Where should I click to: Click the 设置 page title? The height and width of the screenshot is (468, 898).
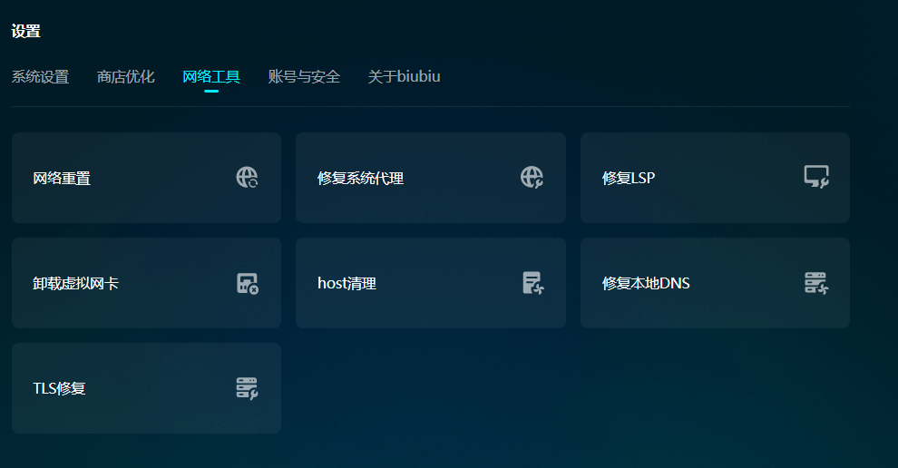[25, 31]
